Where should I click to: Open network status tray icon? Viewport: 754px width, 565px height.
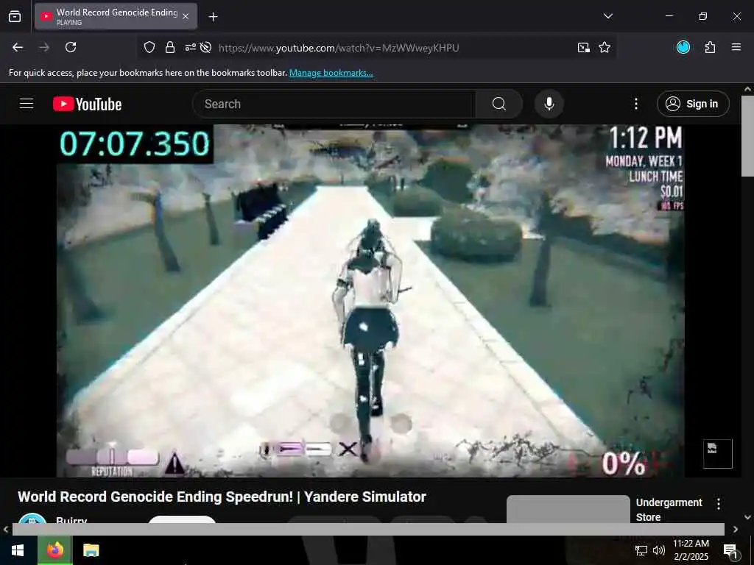pyautogui.click(x=641, y=550)
